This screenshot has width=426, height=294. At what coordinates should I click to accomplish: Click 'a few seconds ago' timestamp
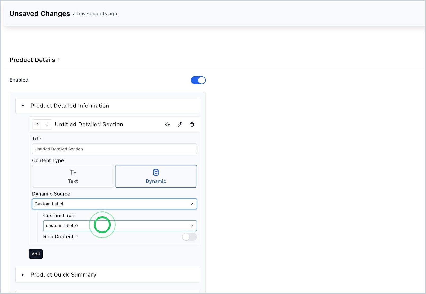(x=95, y=14)
